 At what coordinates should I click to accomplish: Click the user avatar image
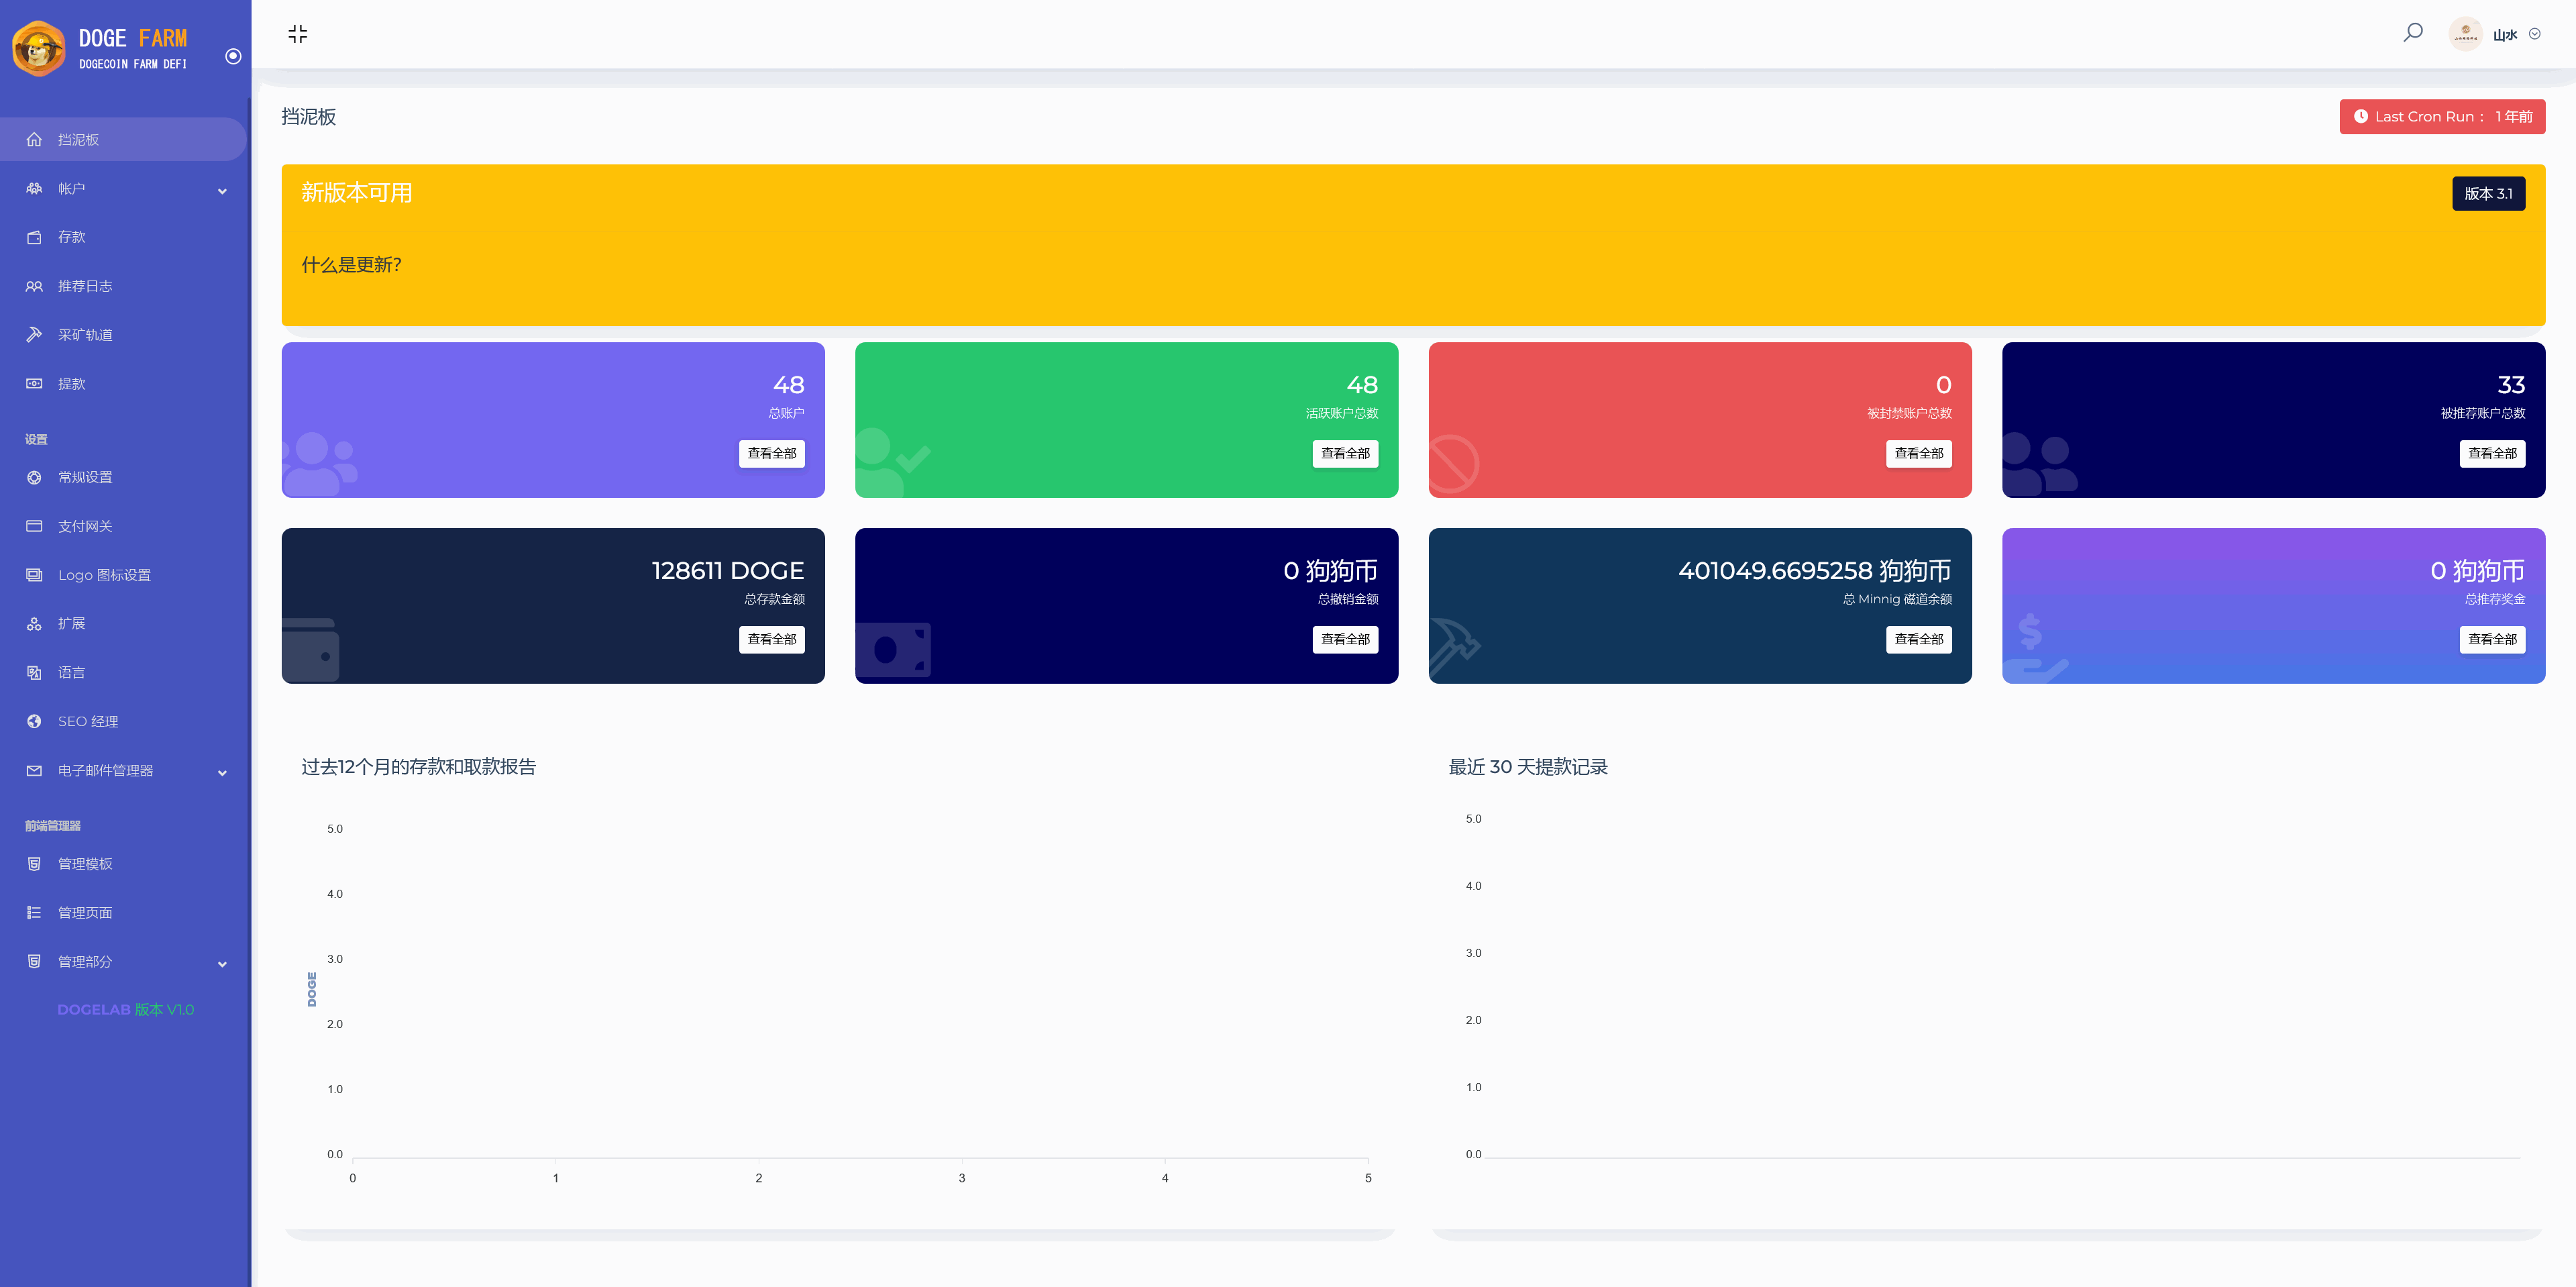[2465, 34]
